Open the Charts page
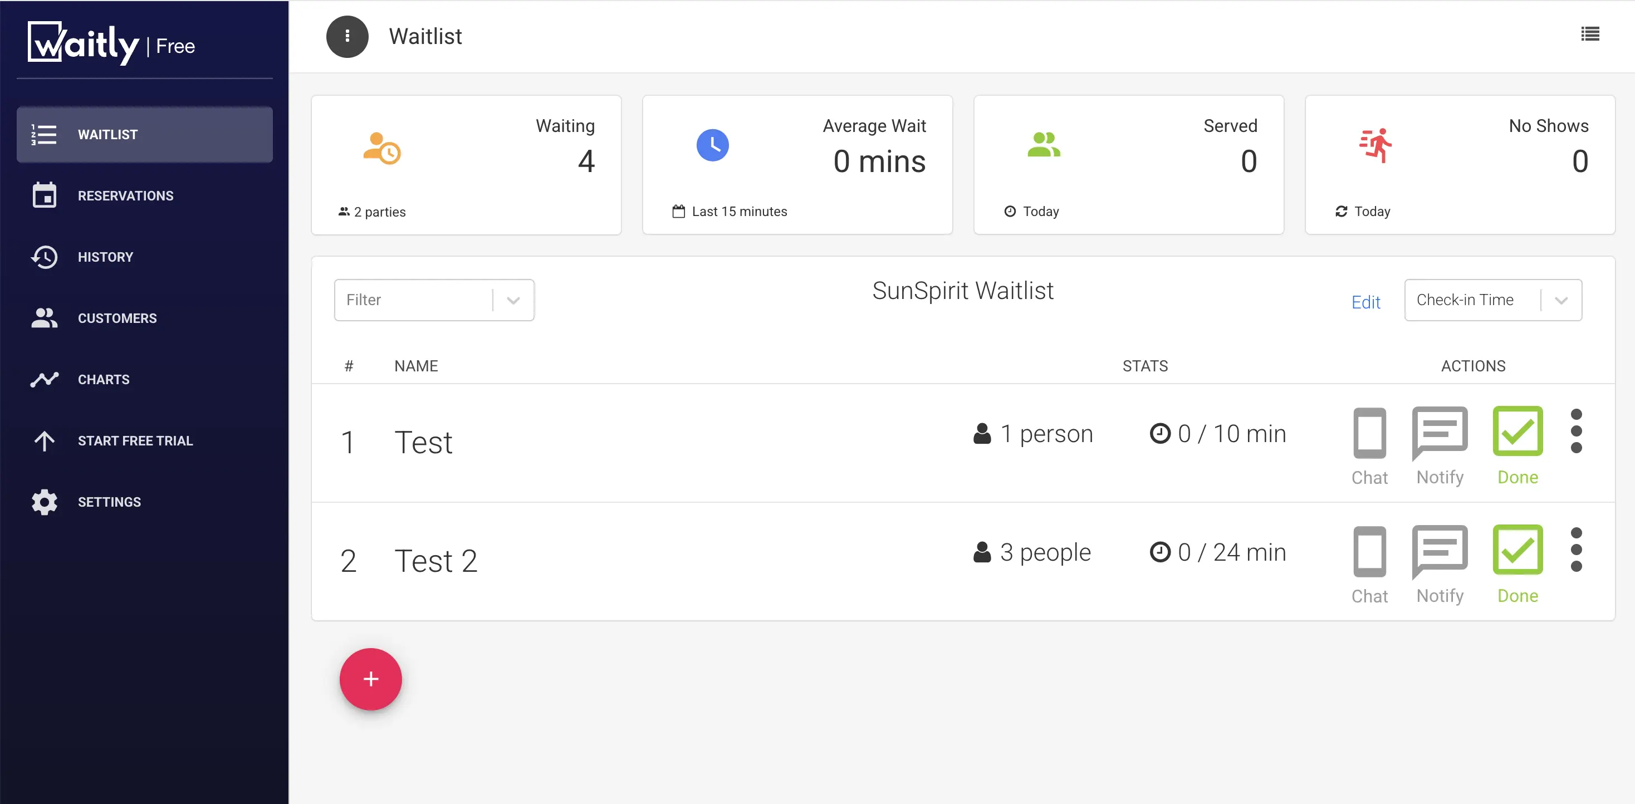Screen dimensions: 1635x804 coord(145,380)
